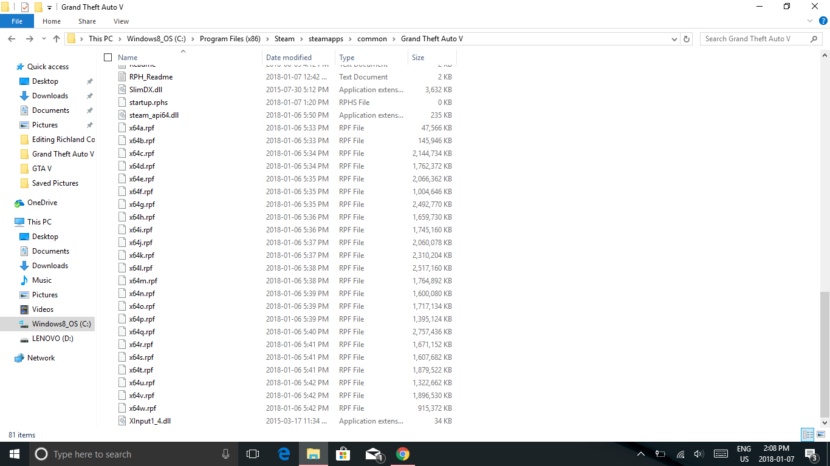The width and height of the screenshot is (830, 466).
Task: Open the File menu
Action: pos(17,21)
